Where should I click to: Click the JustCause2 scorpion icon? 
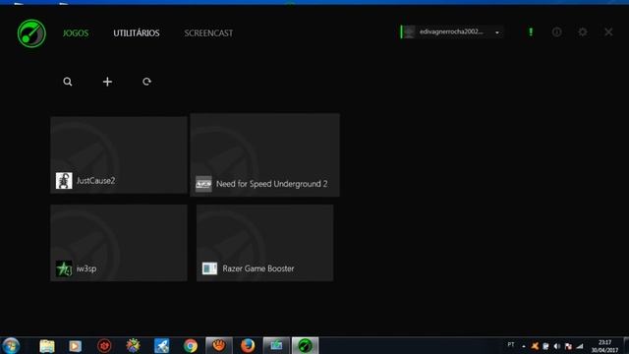(x=64, y=181)
